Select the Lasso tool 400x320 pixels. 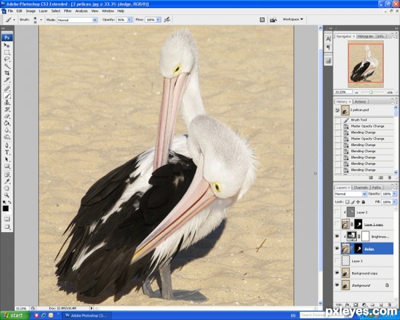pyautogui.click(x=7, y=59)
